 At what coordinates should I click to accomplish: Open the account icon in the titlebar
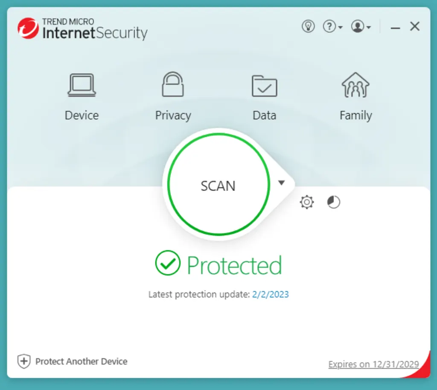point(358,26)
